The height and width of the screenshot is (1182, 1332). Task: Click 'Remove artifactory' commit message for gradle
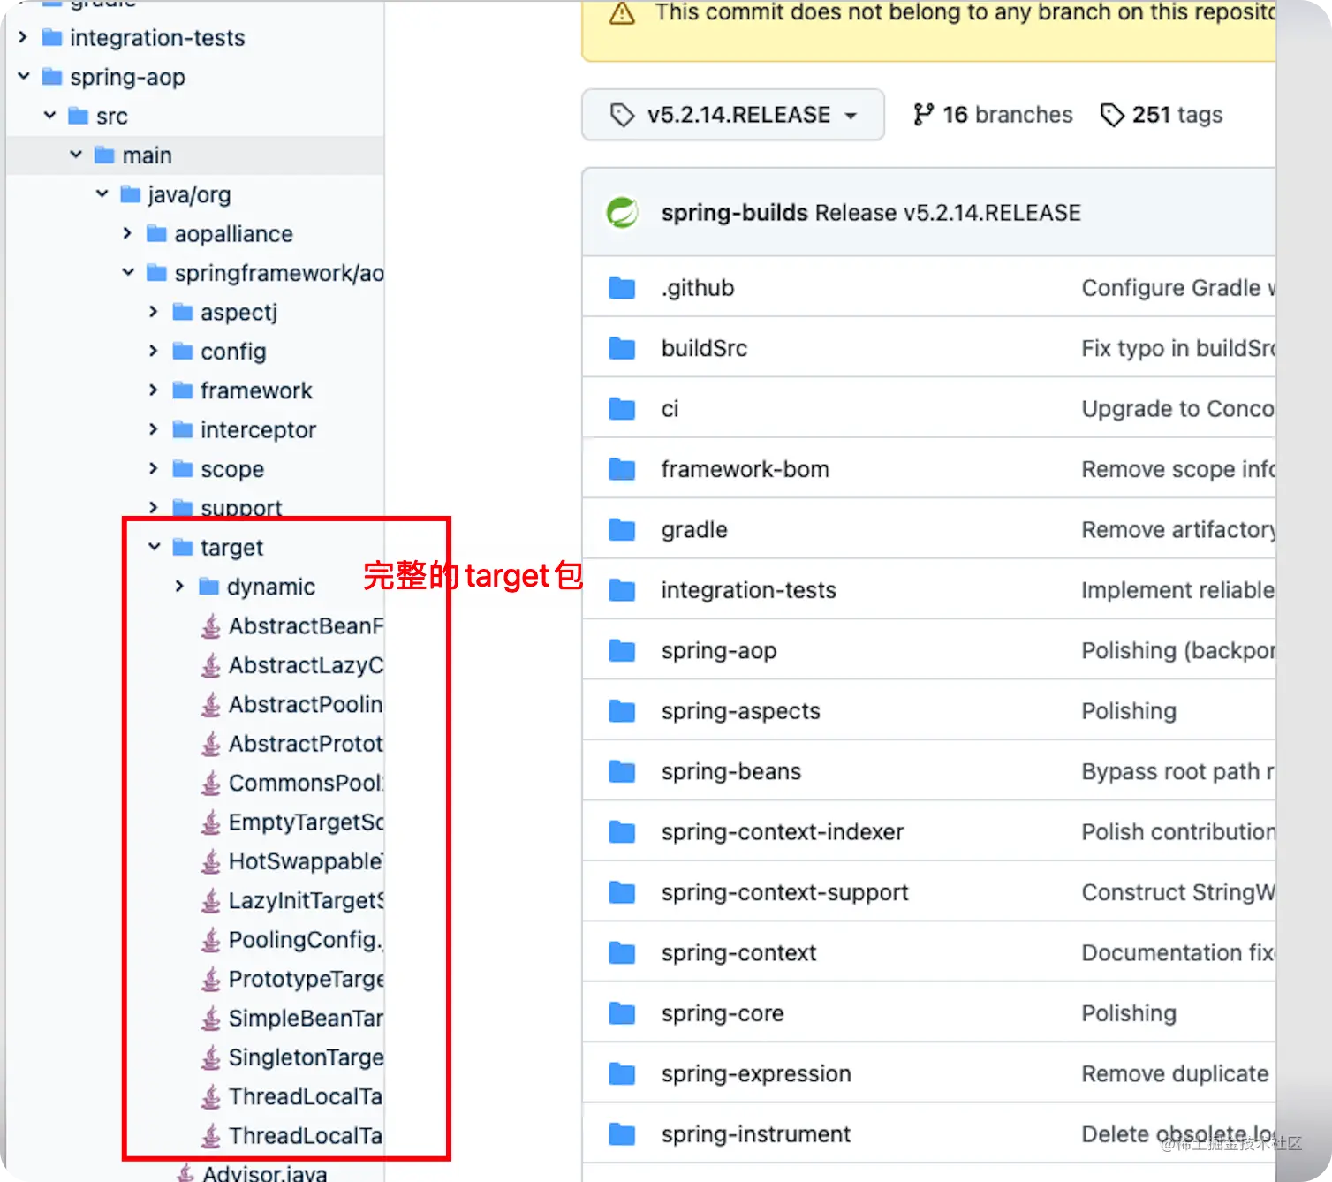1178,530
